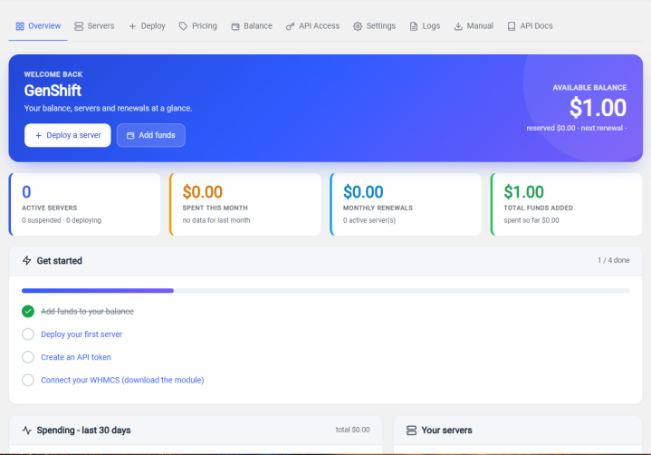Switch to the Servers tab
Screen dimensions: 651x455
click(x=94, y=26)
